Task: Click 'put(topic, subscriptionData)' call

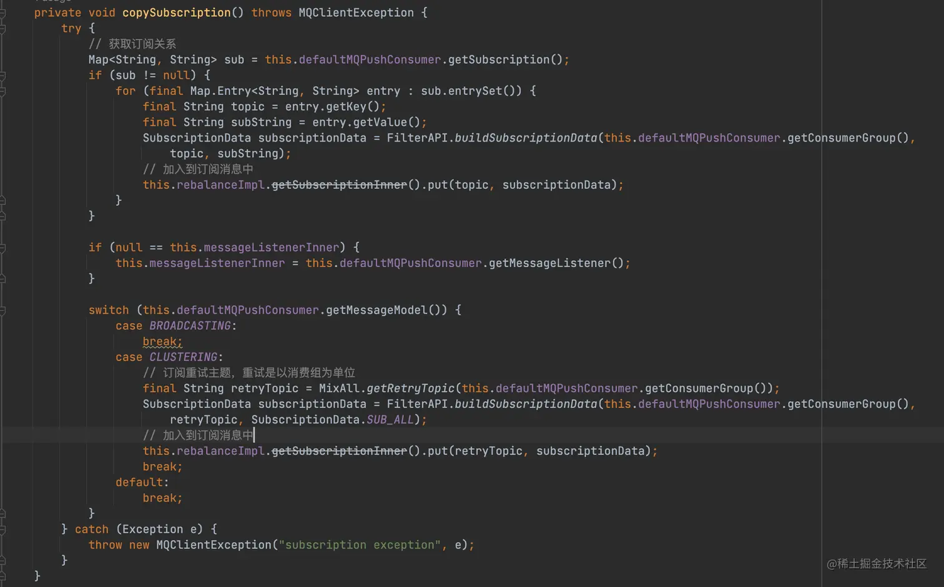Action: coord(522,185)
